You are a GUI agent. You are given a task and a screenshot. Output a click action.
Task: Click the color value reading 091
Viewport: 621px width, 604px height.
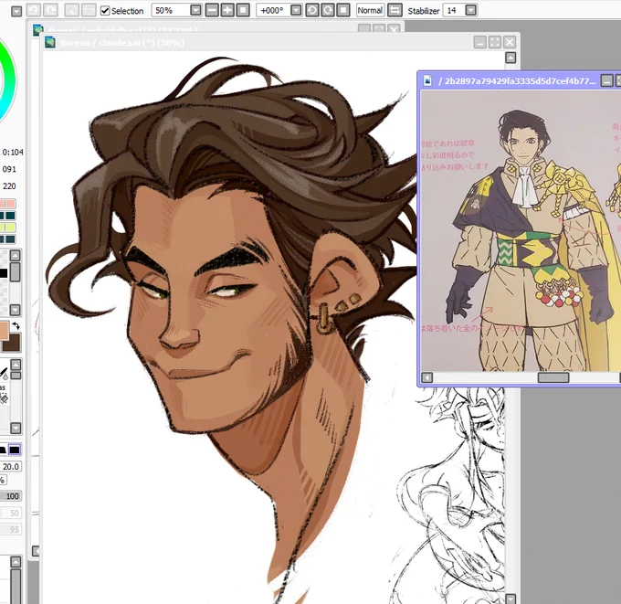9,169
